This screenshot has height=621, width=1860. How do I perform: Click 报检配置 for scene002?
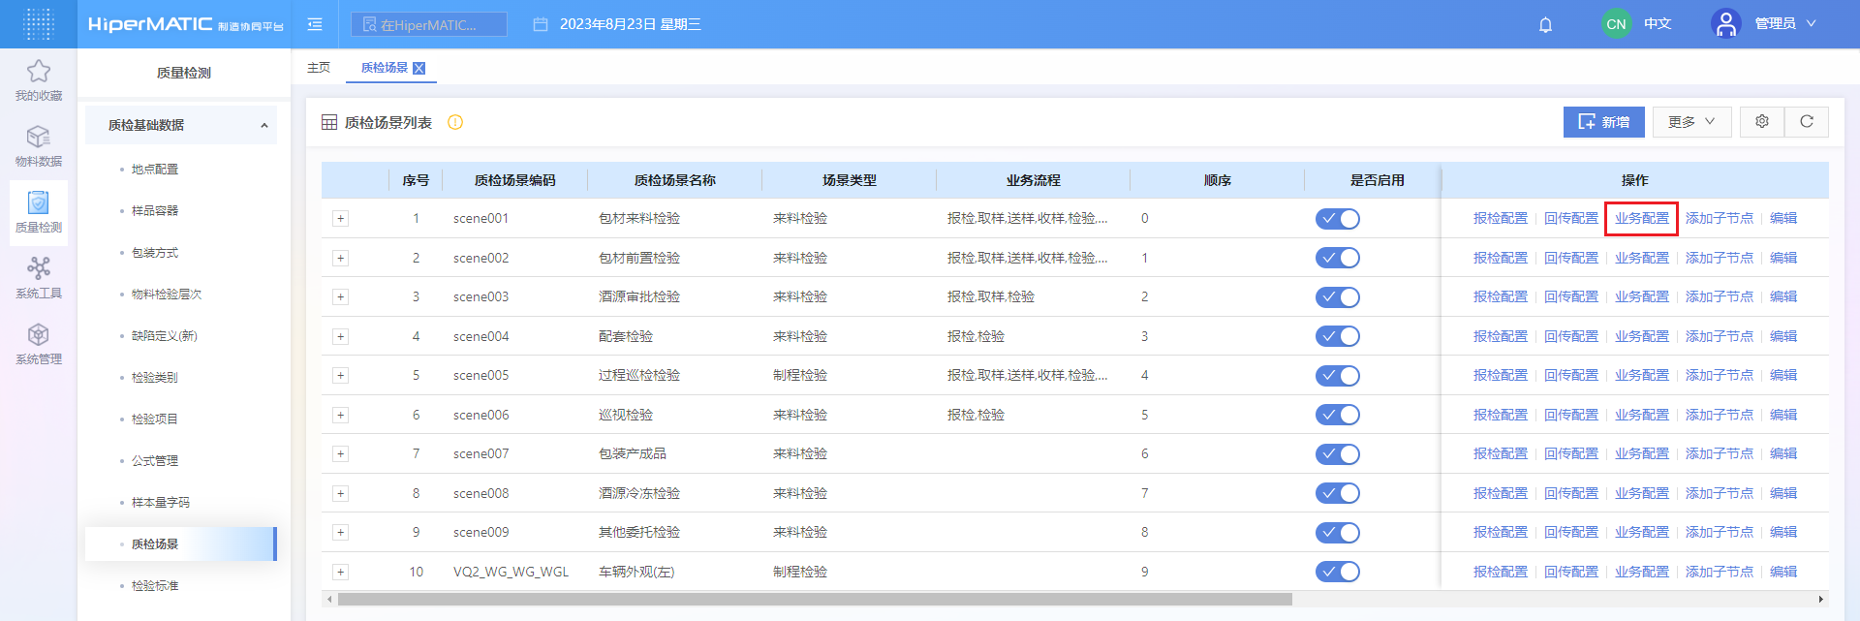[x=1500, y=258]
